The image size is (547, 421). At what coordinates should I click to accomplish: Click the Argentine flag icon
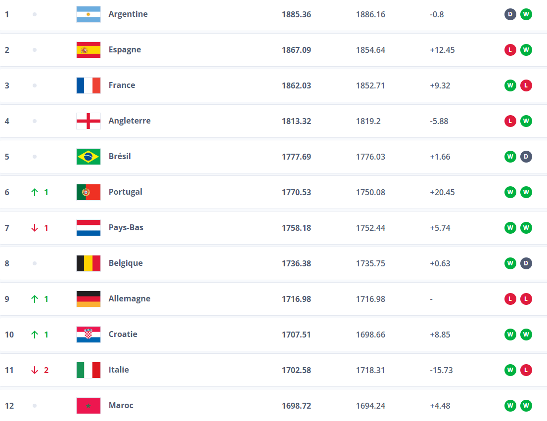point(88,14)
